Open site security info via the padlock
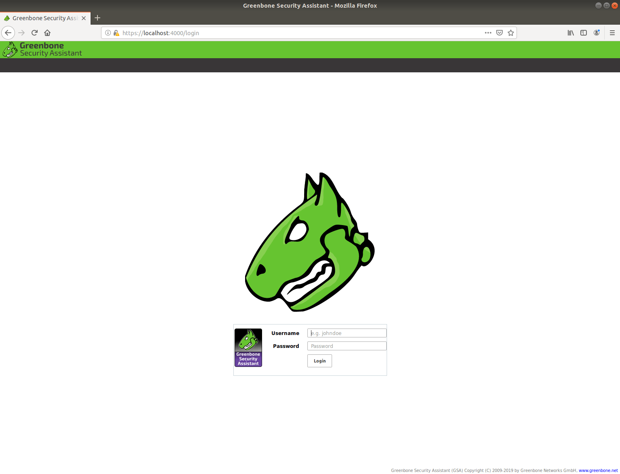Screen dimensions: 620x474 (116, 33)
